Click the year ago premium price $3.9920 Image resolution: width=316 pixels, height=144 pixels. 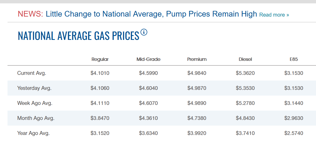(x=197, y=133)
